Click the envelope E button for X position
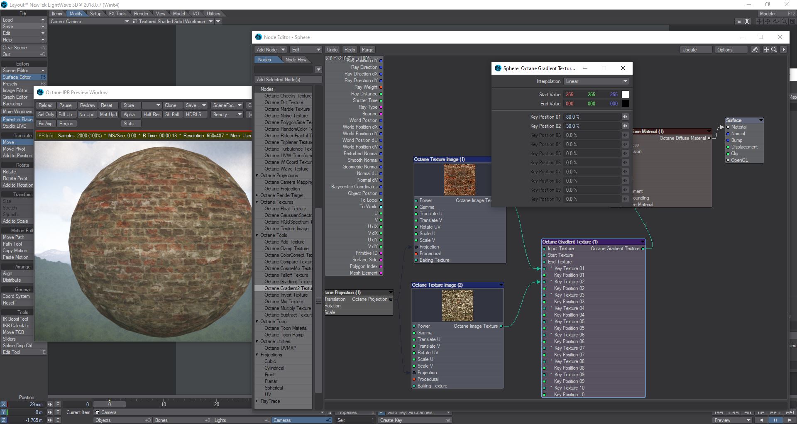Viewport: 797px width, 424px height. point(58,405)
